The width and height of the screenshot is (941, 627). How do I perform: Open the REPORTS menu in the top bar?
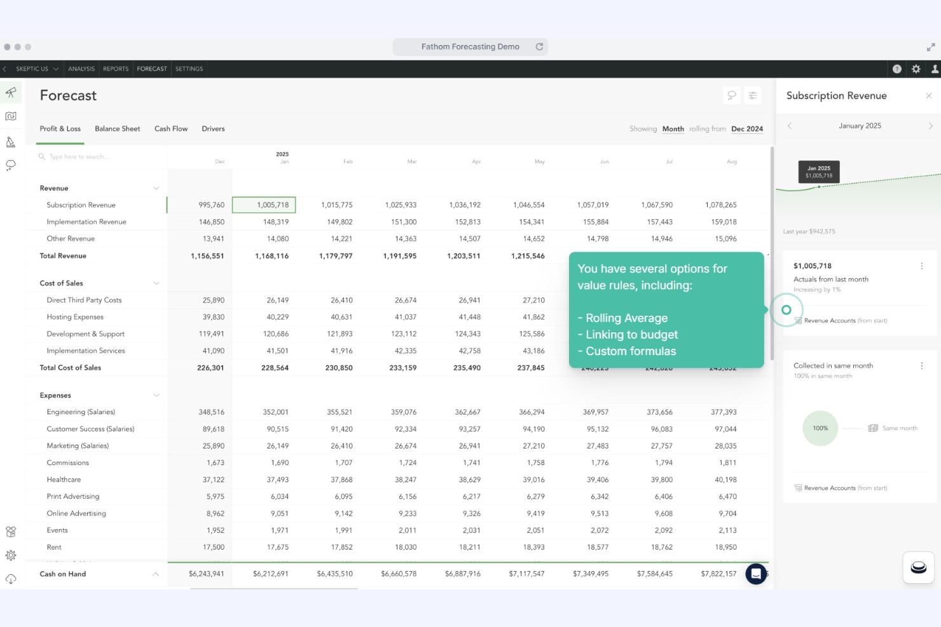coord(115,69)
